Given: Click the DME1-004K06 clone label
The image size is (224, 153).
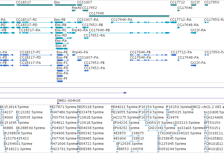Looking at the screenshot, I should click(x=69, y=101).
